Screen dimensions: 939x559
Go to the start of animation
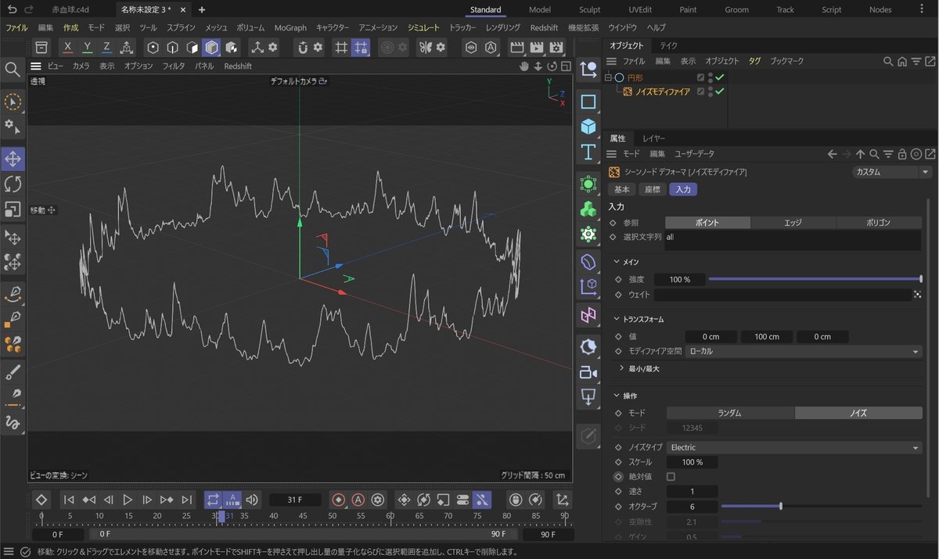pyautogui.click(x=69, y=500)
